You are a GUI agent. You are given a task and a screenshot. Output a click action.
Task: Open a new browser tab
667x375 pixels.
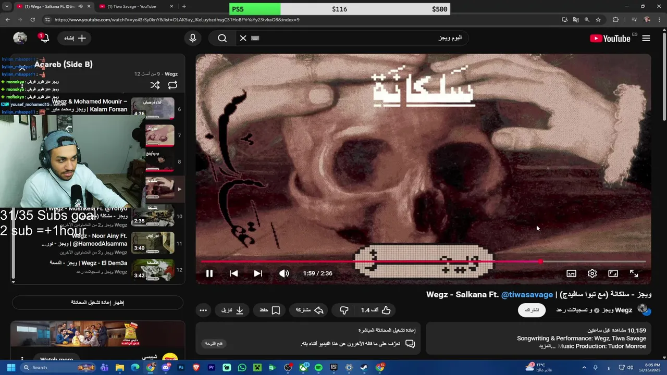[x=184, y=6]
